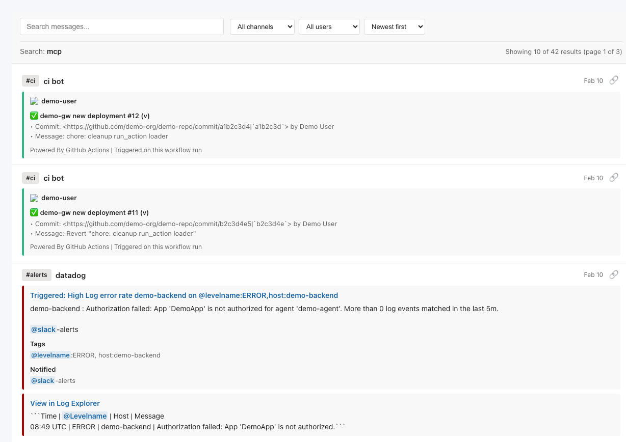Screen dimensions: 626x442
Task: Click demo-user avatar in deployment #11 card
Action: tap(34, 198)
